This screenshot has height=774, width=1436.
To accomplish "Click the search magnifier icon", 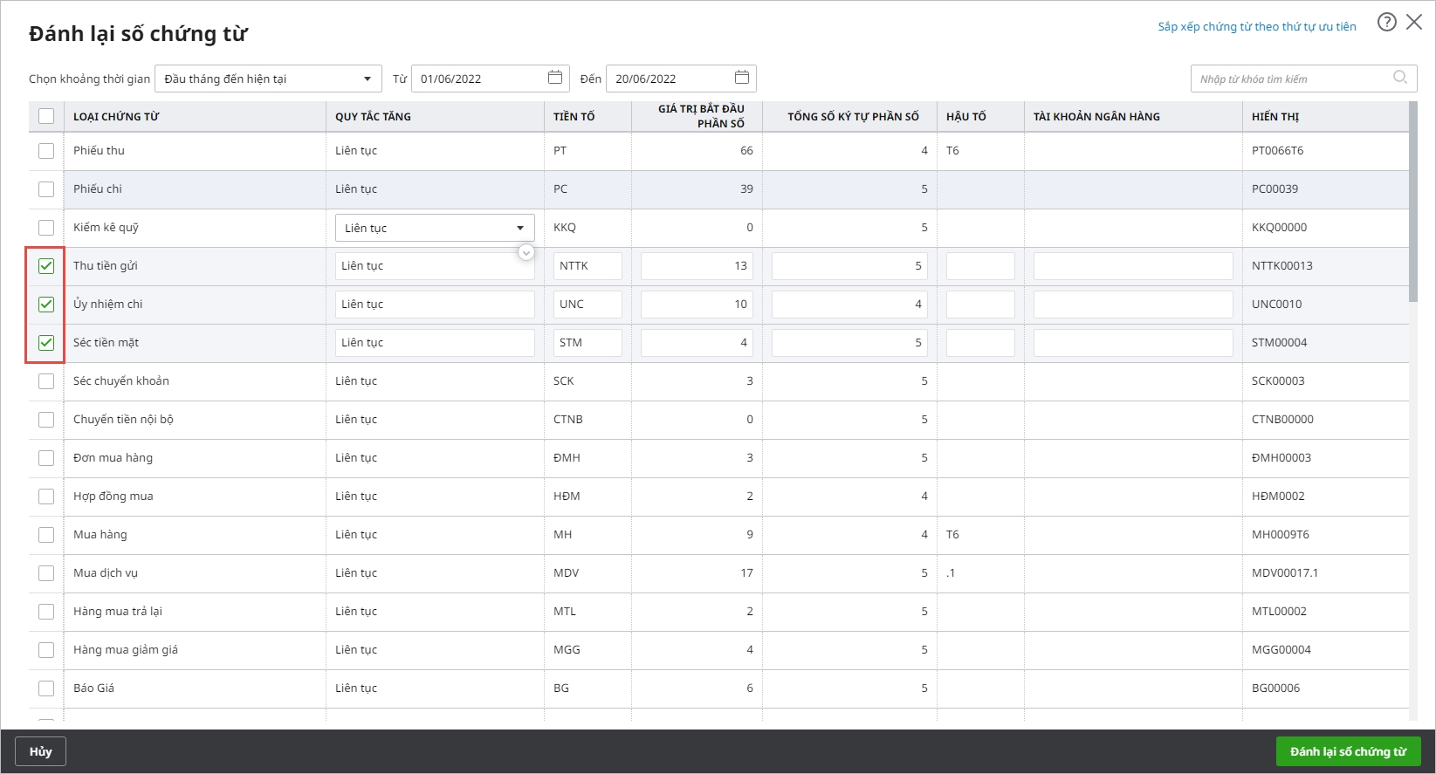I will click(1399, 78).
